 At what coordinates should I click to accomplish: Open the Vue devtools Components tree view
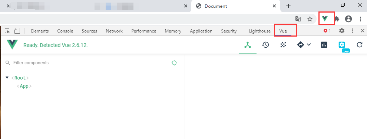point(248,45)
